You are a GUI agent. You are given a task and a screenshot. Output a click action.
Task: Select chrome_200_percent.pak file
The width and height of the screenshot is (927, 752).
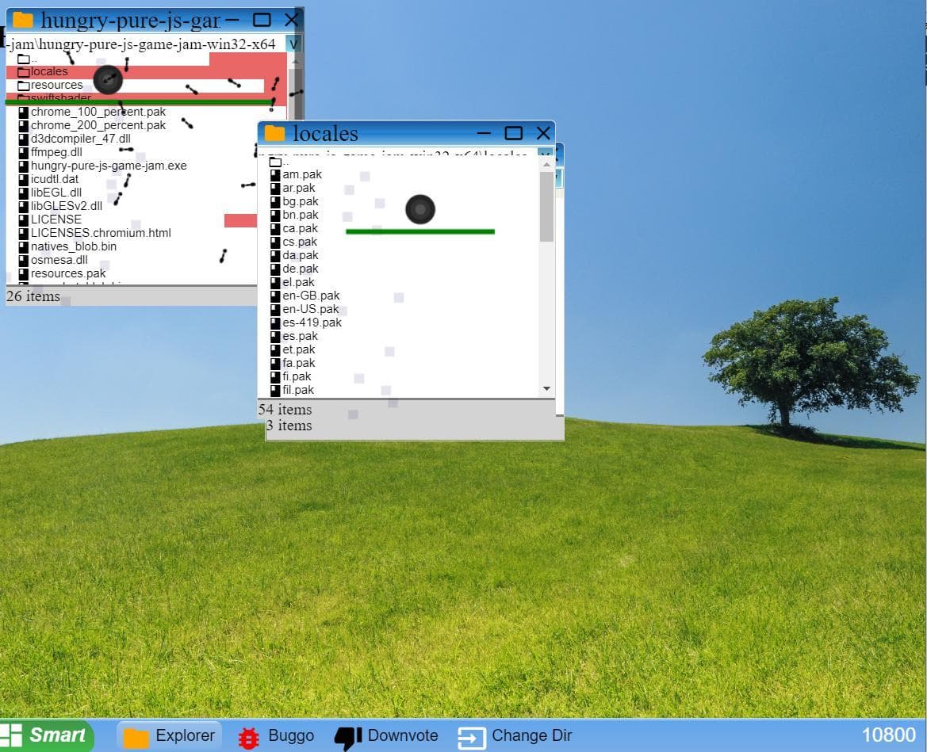pos(92,126)
